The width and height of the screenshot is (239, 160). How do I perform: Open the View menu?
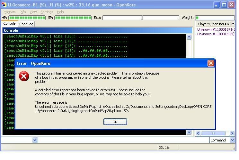click(33, 12)
